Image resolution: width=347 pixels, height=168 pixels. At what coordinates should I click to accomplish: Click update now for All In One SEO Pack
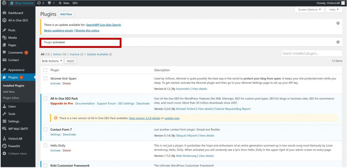pos(172,118)
